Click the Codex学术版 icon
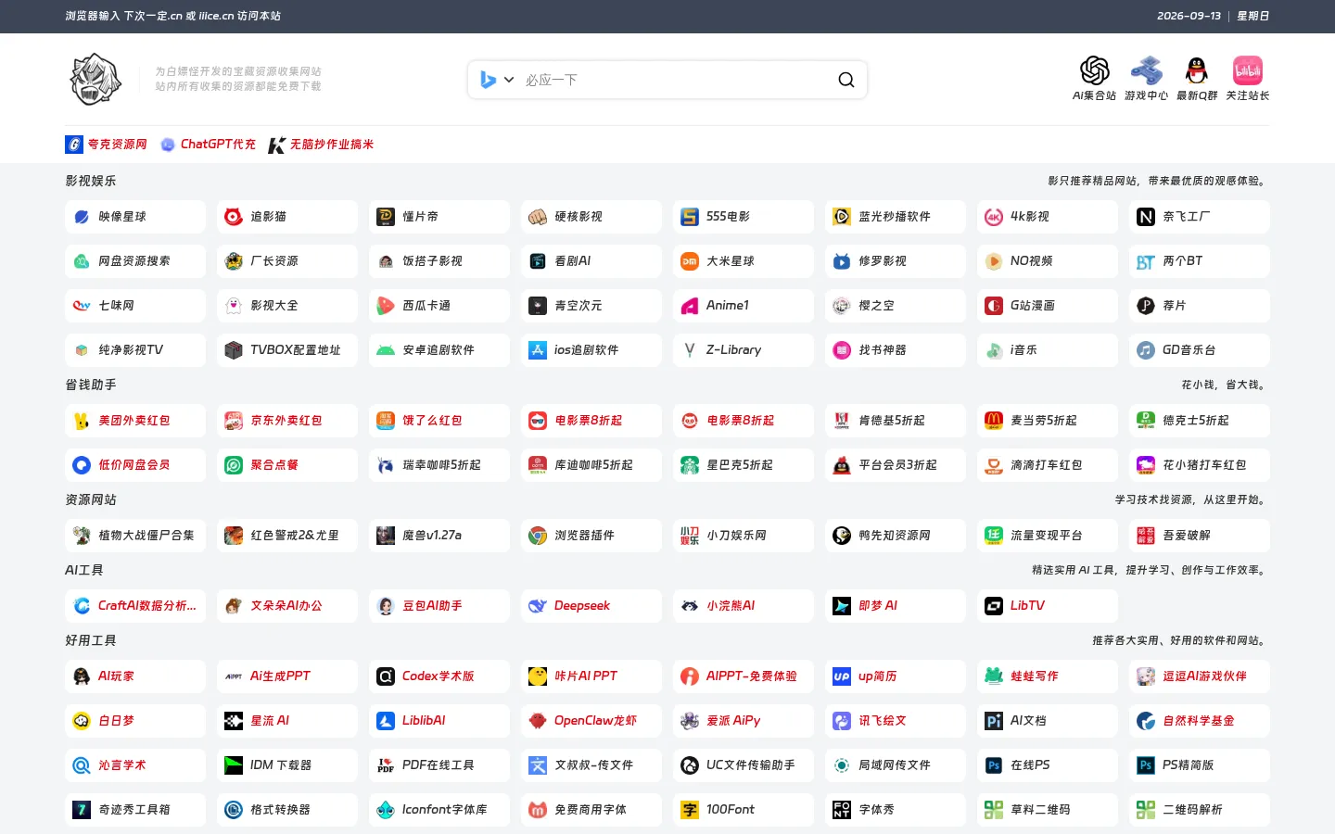The width and height of the screenshot is (1335, 834). point(386,676)
